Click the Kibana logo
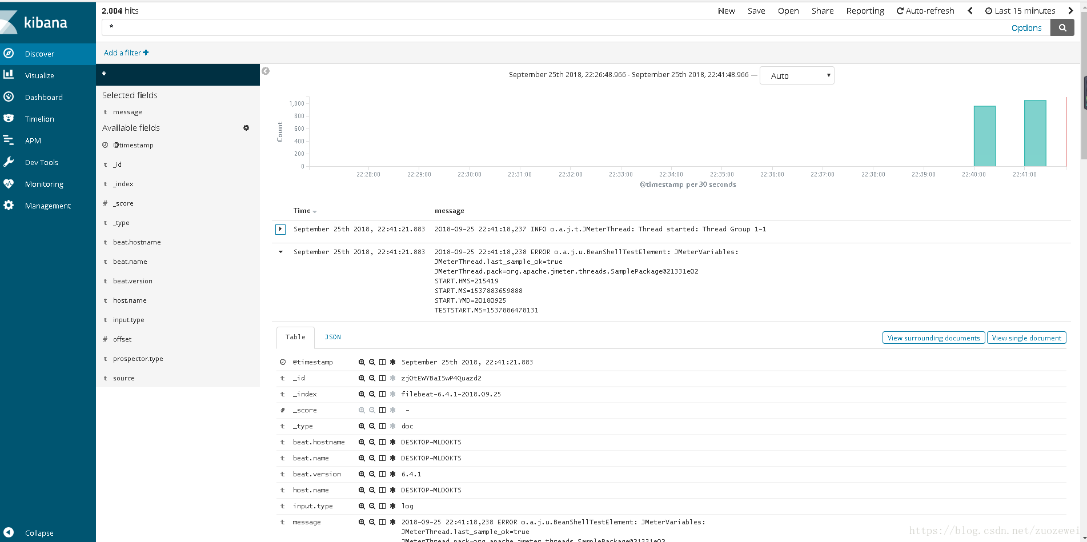Image resolution: width=1087 pixels, height=542 pixels. click(34, 22)
